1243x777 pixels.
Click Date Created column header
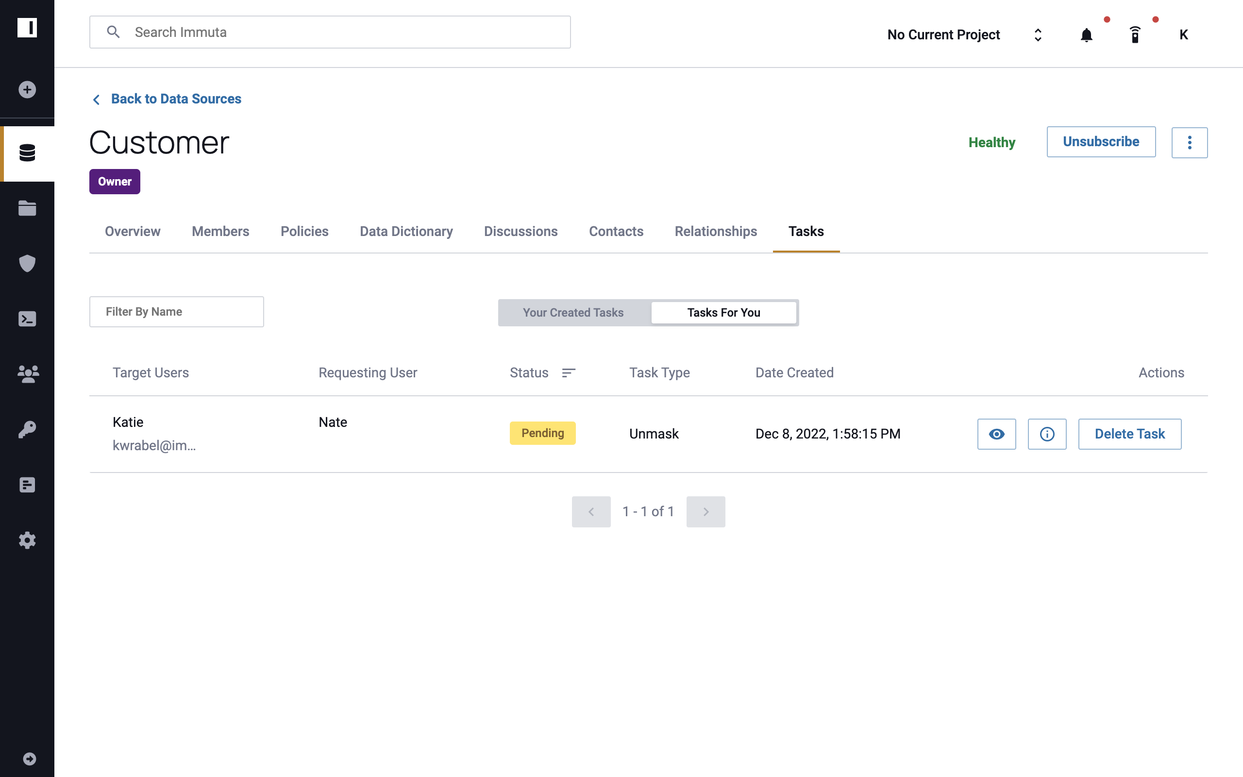point(794,372)
